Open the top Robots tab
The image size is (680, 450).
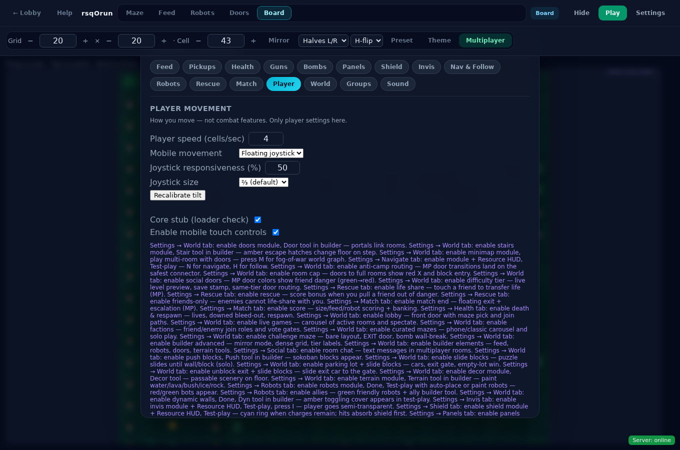[x=202, y=13]
